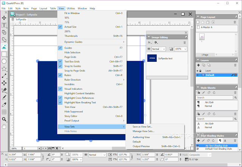
Task: Select the Starburst tool
Action: pos(4,69)
